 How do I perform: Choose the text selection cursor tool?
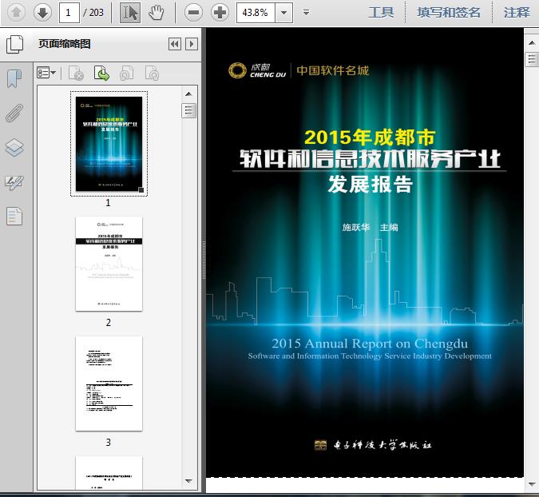130,13
